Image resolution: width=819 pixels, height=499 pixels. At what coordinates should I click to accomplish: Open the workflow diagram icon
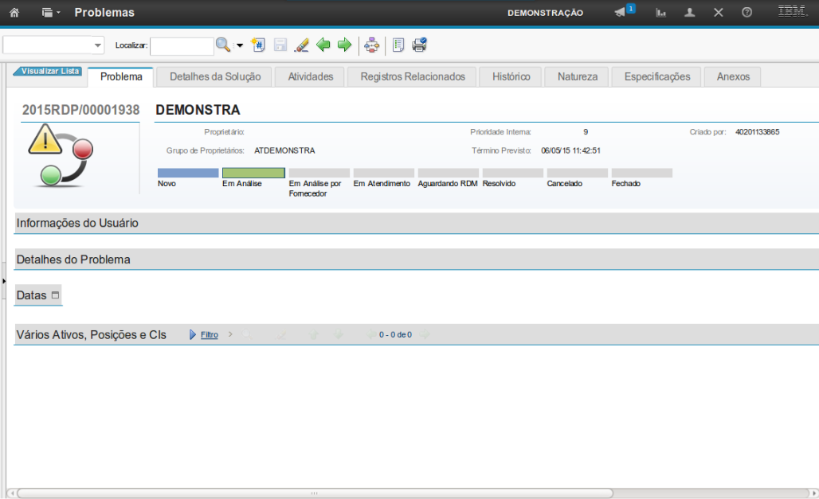[x=371, y=45]
